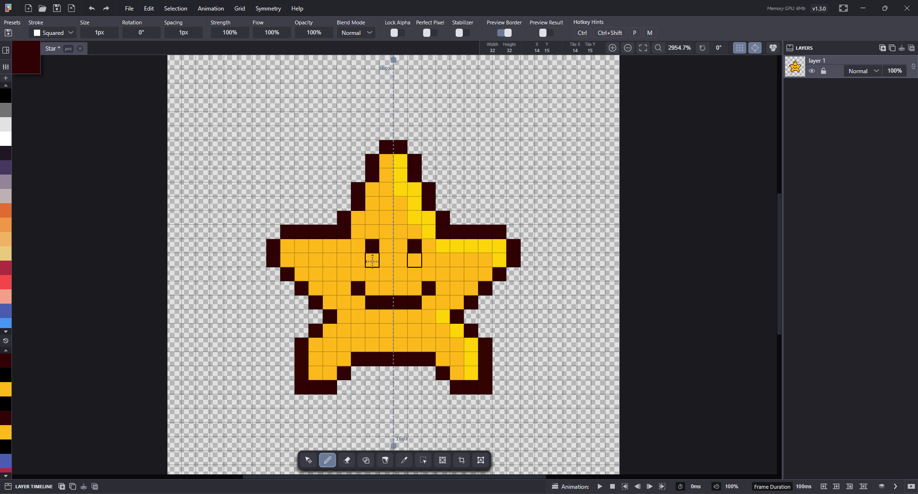Duplicate the current layer
Image resolution: width=918 pixels, height=494 pixels.
click(892, 48)
